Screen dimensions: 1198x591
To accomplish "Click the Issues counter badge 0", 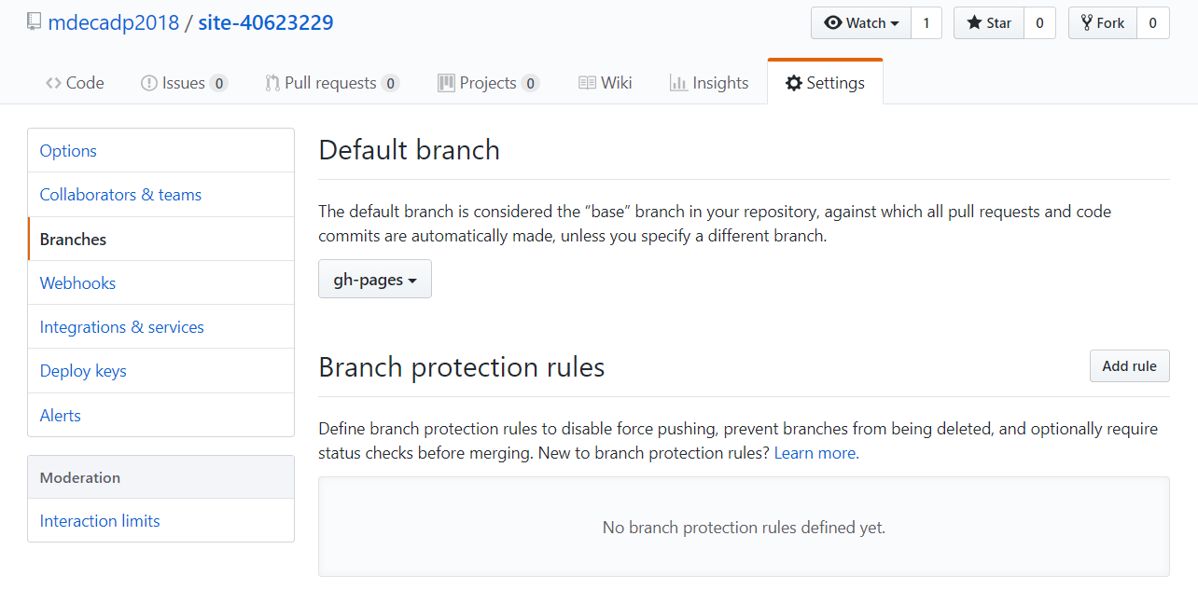I will click(x=218, y=83).
